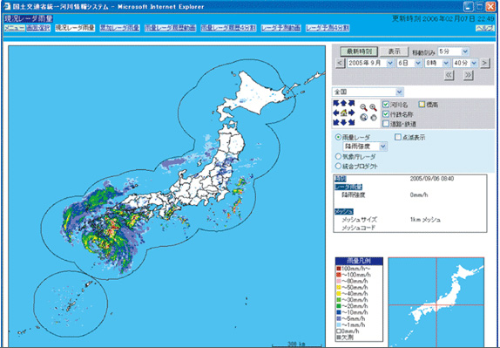Image resolution: width=500 pixels, height=348 pixels.
Task: Pan the map southeast with the diagonal arrow
Action: pyautogui.click(x=351, y=122)
